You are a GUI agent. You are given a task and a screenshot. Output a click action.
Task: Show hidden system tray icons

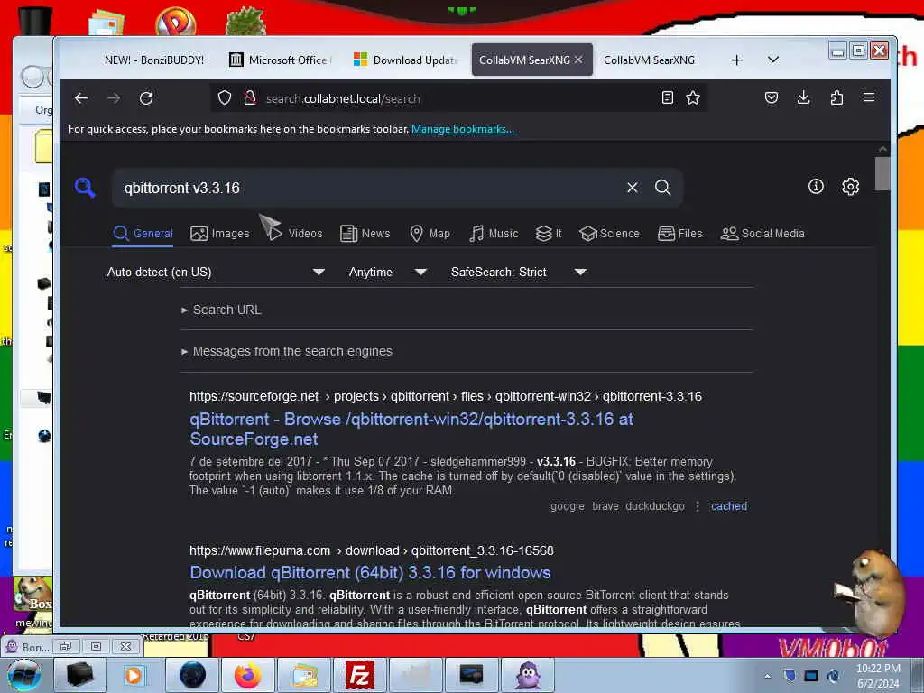pos(767,676)
